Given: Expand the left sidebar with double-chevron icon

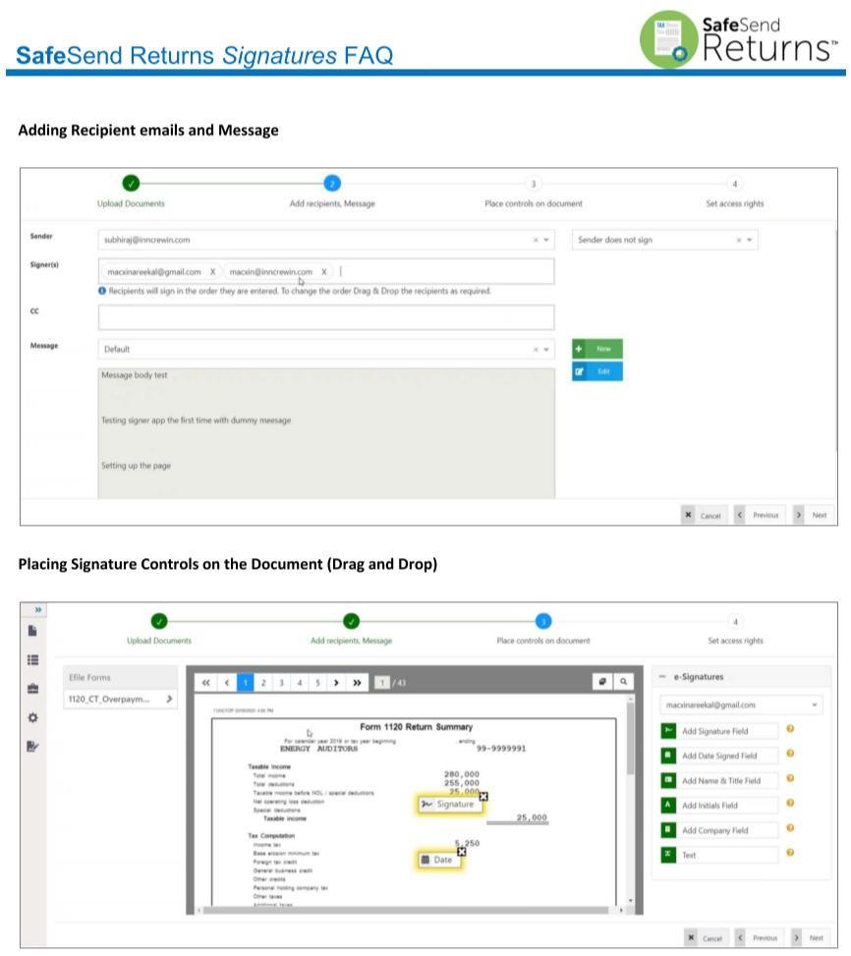Looking at the screenshot, I should pos(37,609).
